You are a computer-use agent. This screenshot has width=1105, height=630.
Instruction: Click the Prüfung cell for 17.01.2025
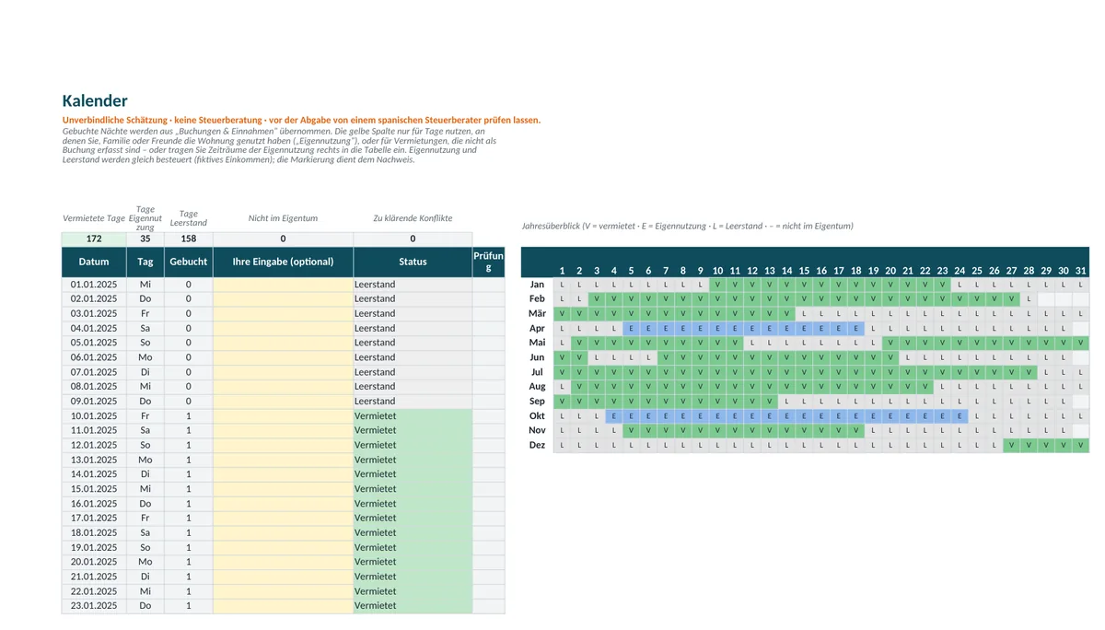489,518
